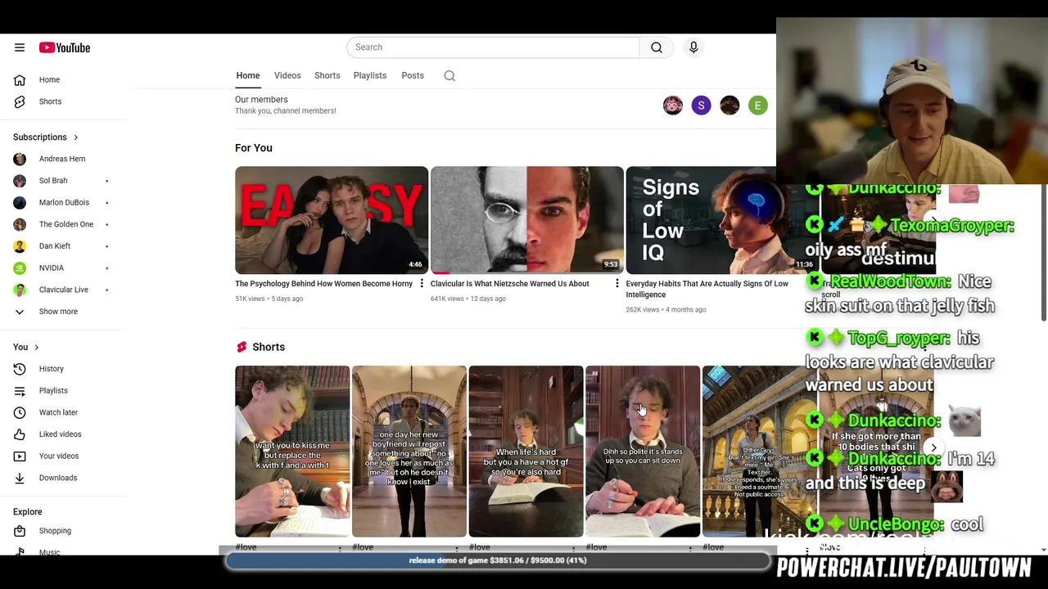This screenshot has height=589, width=1048.
Task: Open the hamburger guide menu
Action: tap(20, 47)
